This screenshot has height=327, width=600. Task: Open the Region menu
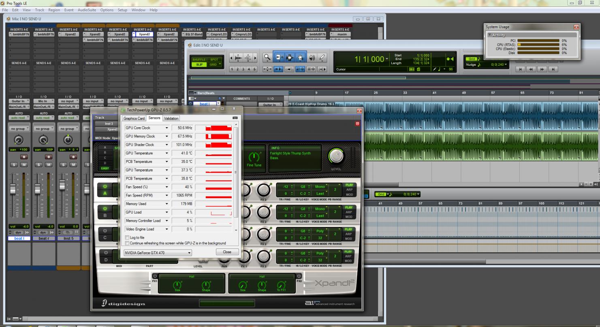pos(54,10)
